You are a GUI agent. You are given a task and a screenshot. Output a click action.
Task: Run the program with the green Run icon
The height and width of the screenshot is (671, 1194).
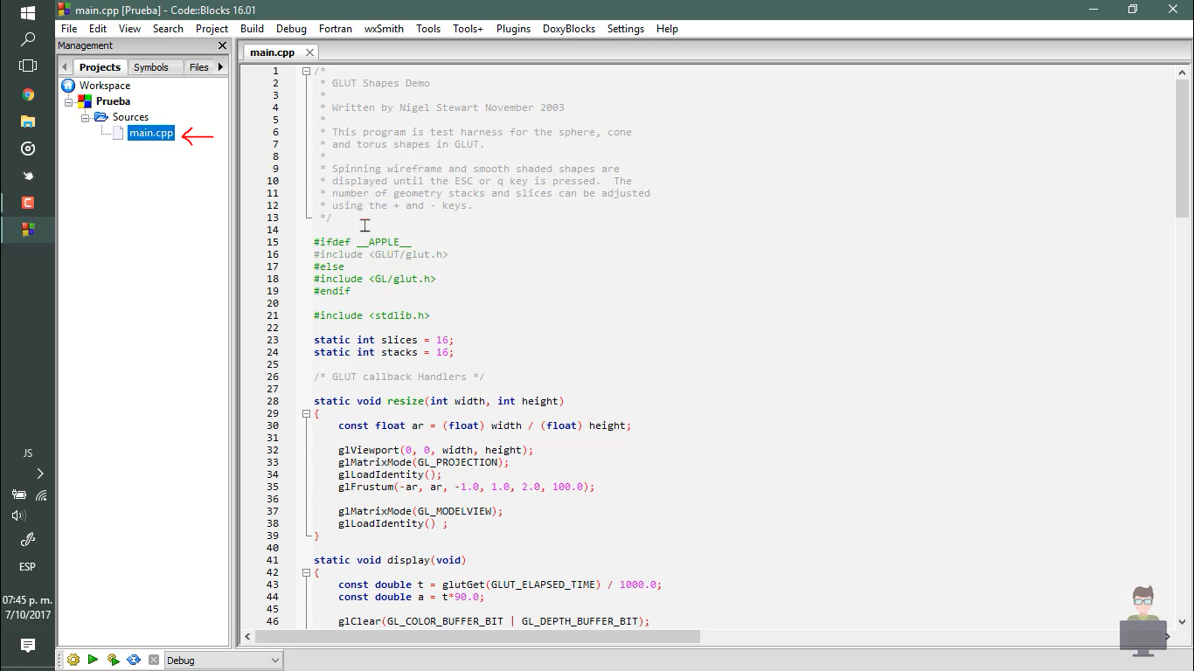94,660
